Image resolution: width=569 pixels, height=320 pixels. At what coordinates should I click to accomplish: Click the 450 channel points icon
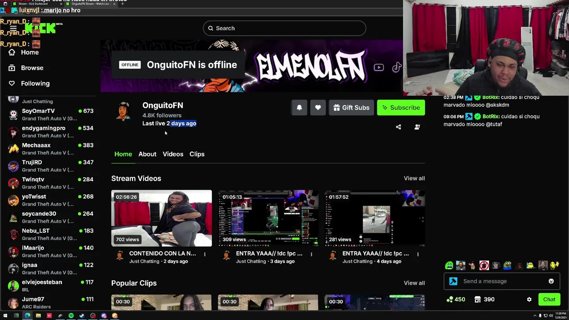tap(450, 300)
